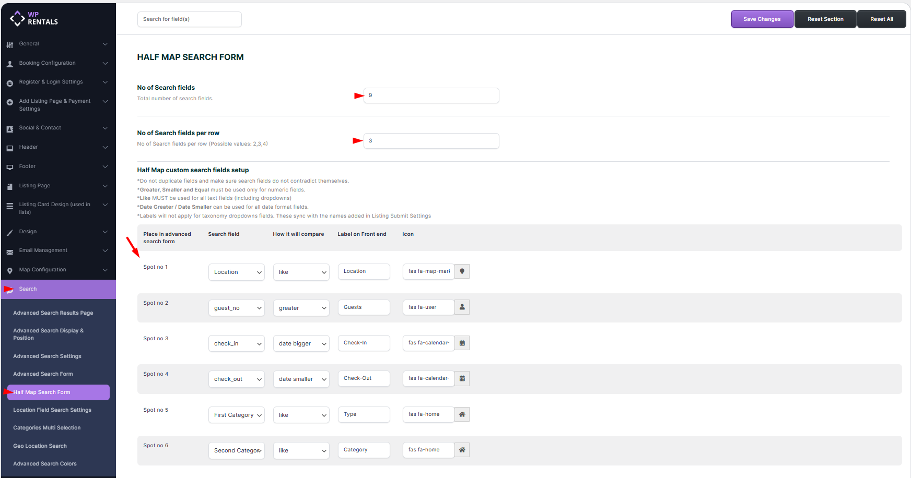The width and height of the screenshot is (911, 478).
Task: Click the Reset Section button
Action: (x=825, y=19)
